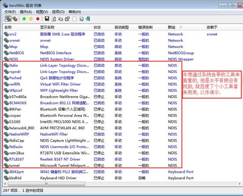Click the gear icon beside Mup
The image size is (243, 196).
coord(6,46)
